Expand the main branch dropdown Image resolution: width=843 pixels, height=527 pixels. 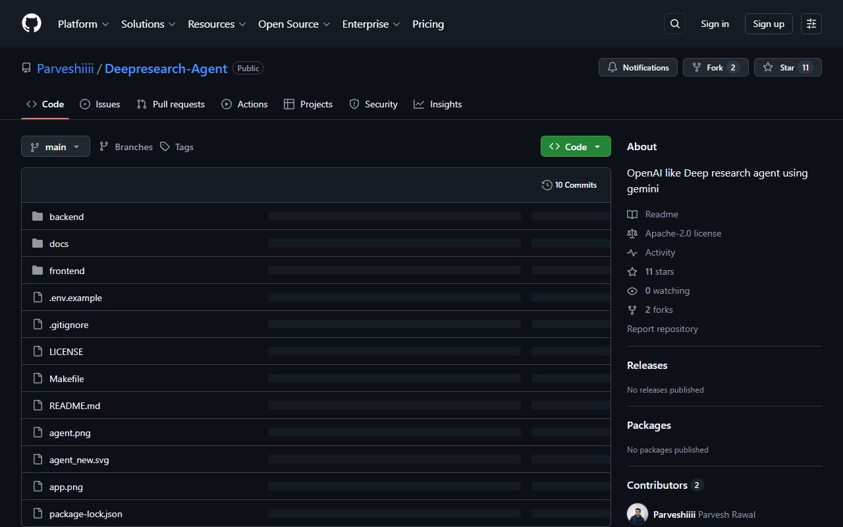(x=55, y=146)
